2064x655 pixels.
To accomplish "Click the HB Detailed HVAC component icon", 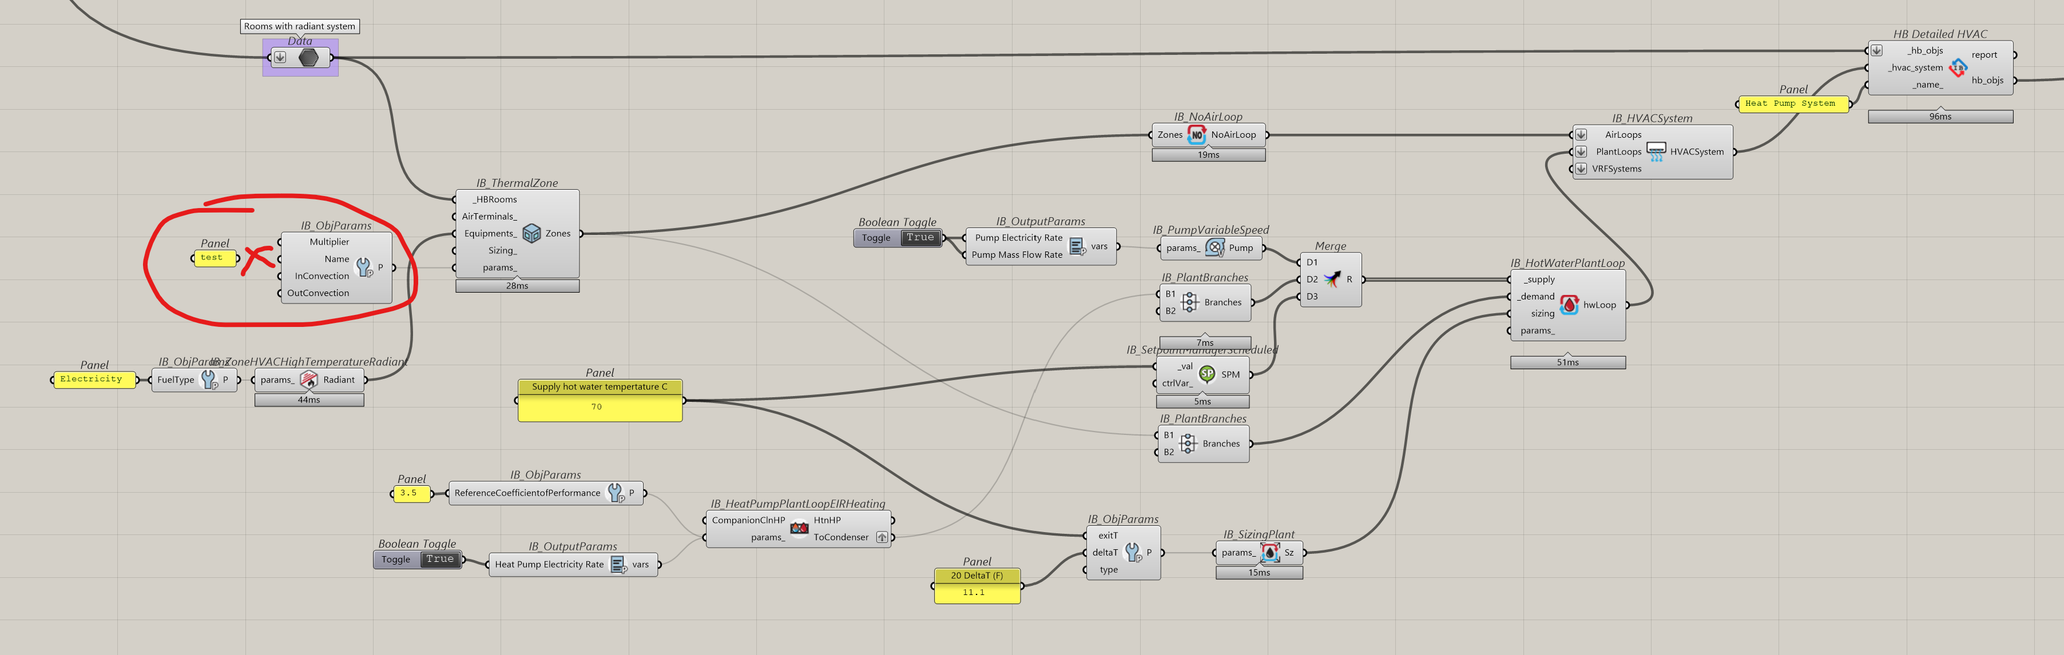I will pyautogui.click(x=1958, y=67).
